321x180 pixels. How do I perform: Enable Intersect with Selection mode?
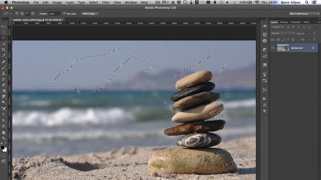[33, 13]
